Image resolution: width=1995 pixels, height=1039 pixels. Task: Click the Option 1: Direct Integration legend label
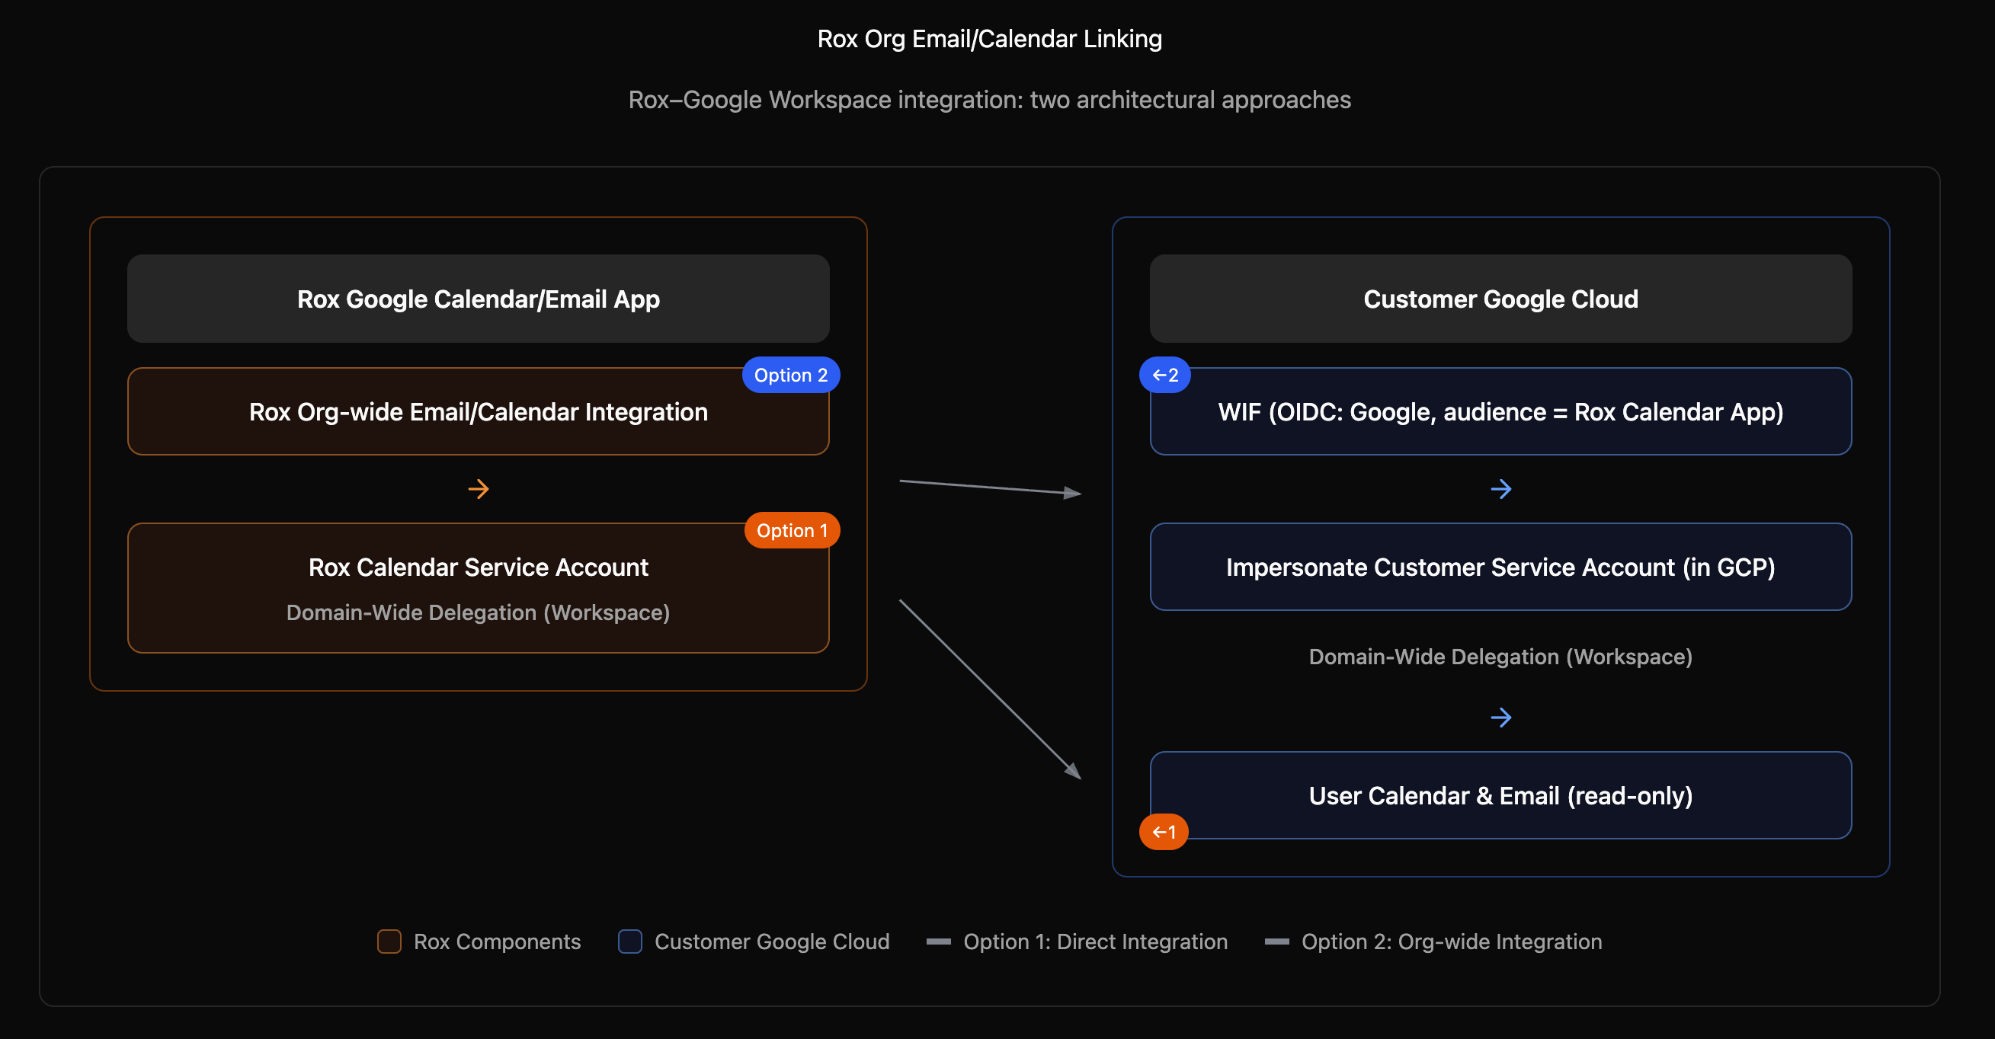coord(1095,941)
